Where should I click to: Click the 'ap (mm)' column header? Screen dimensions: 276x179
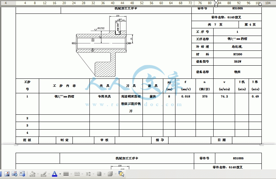pos(169,86)
